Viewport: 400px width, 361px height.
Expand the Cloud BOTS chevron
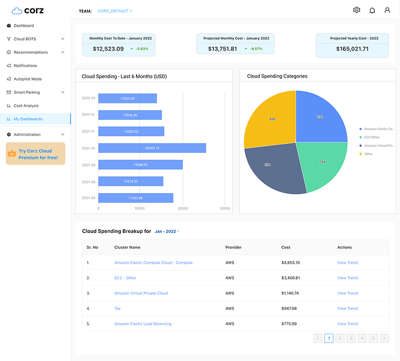pyautogui.click(x=63, y=39)
